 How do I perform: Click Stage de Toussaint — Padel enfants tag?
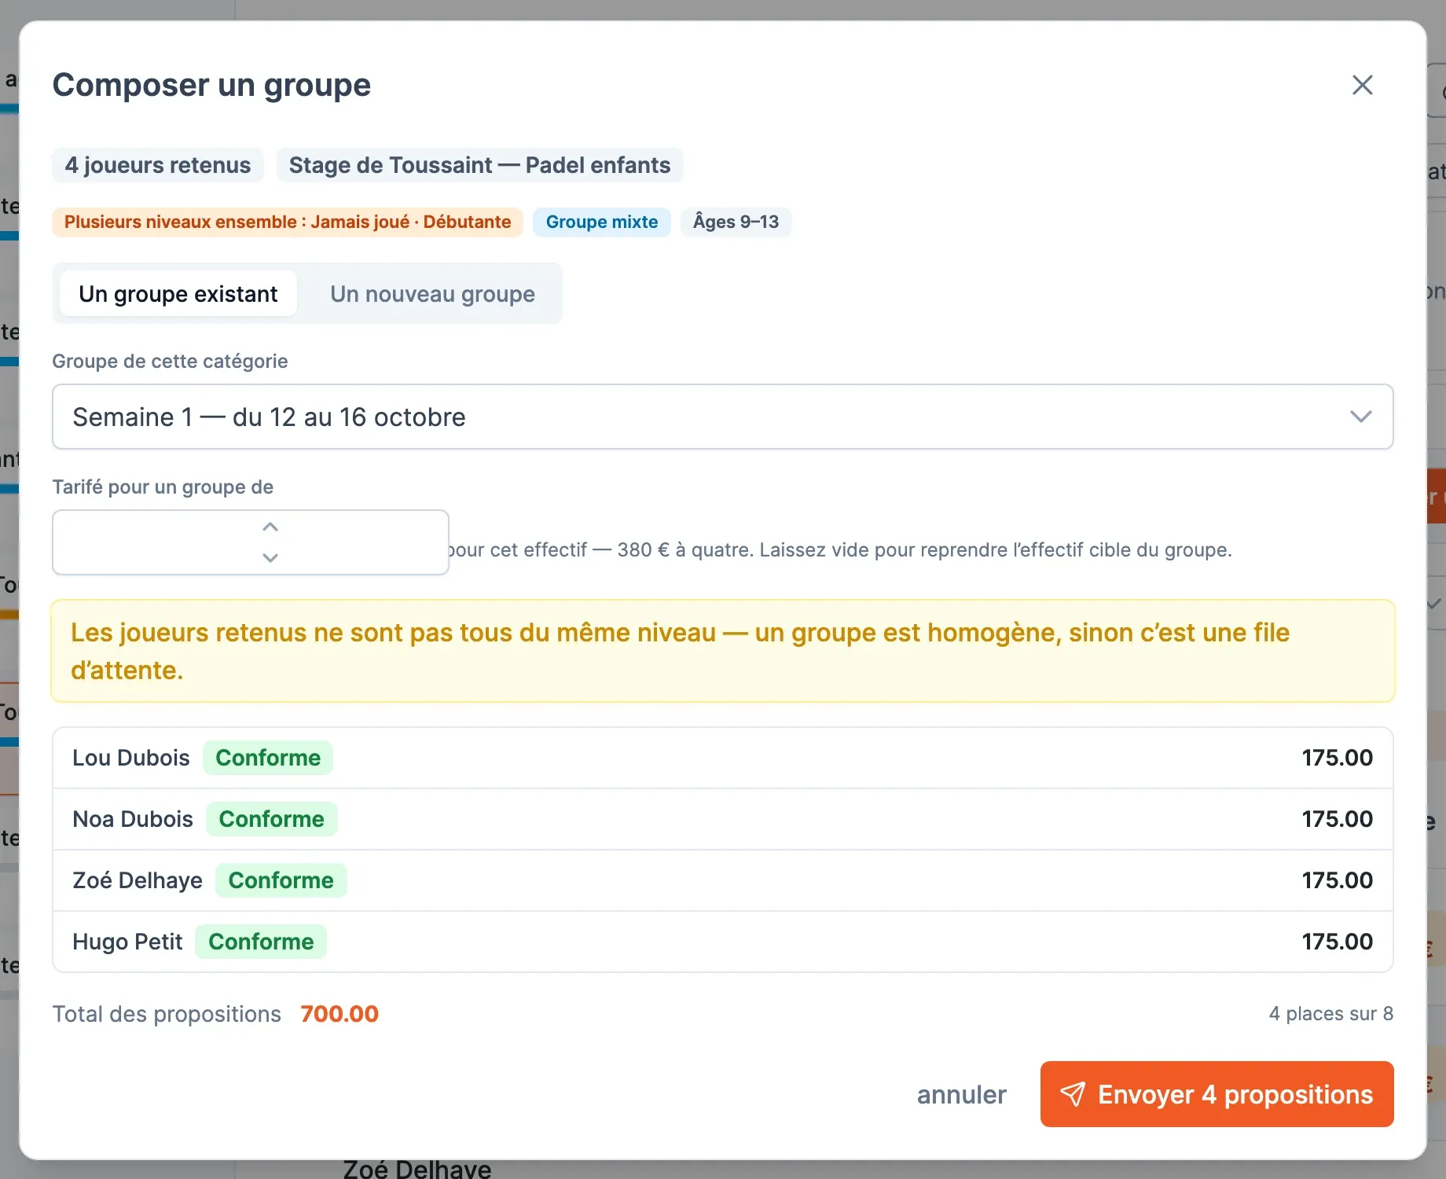coord(479,165)
